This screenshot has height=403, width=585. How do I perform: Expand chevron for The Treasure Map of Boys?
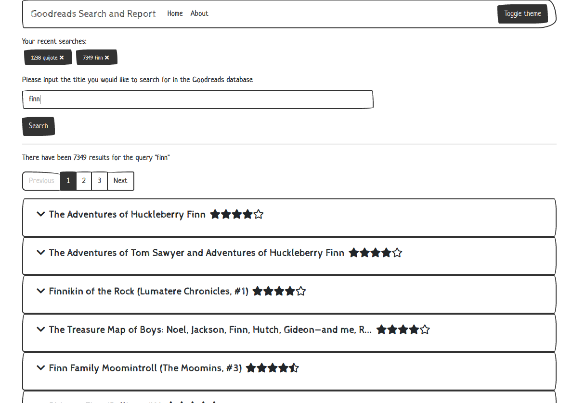point(41,330)
